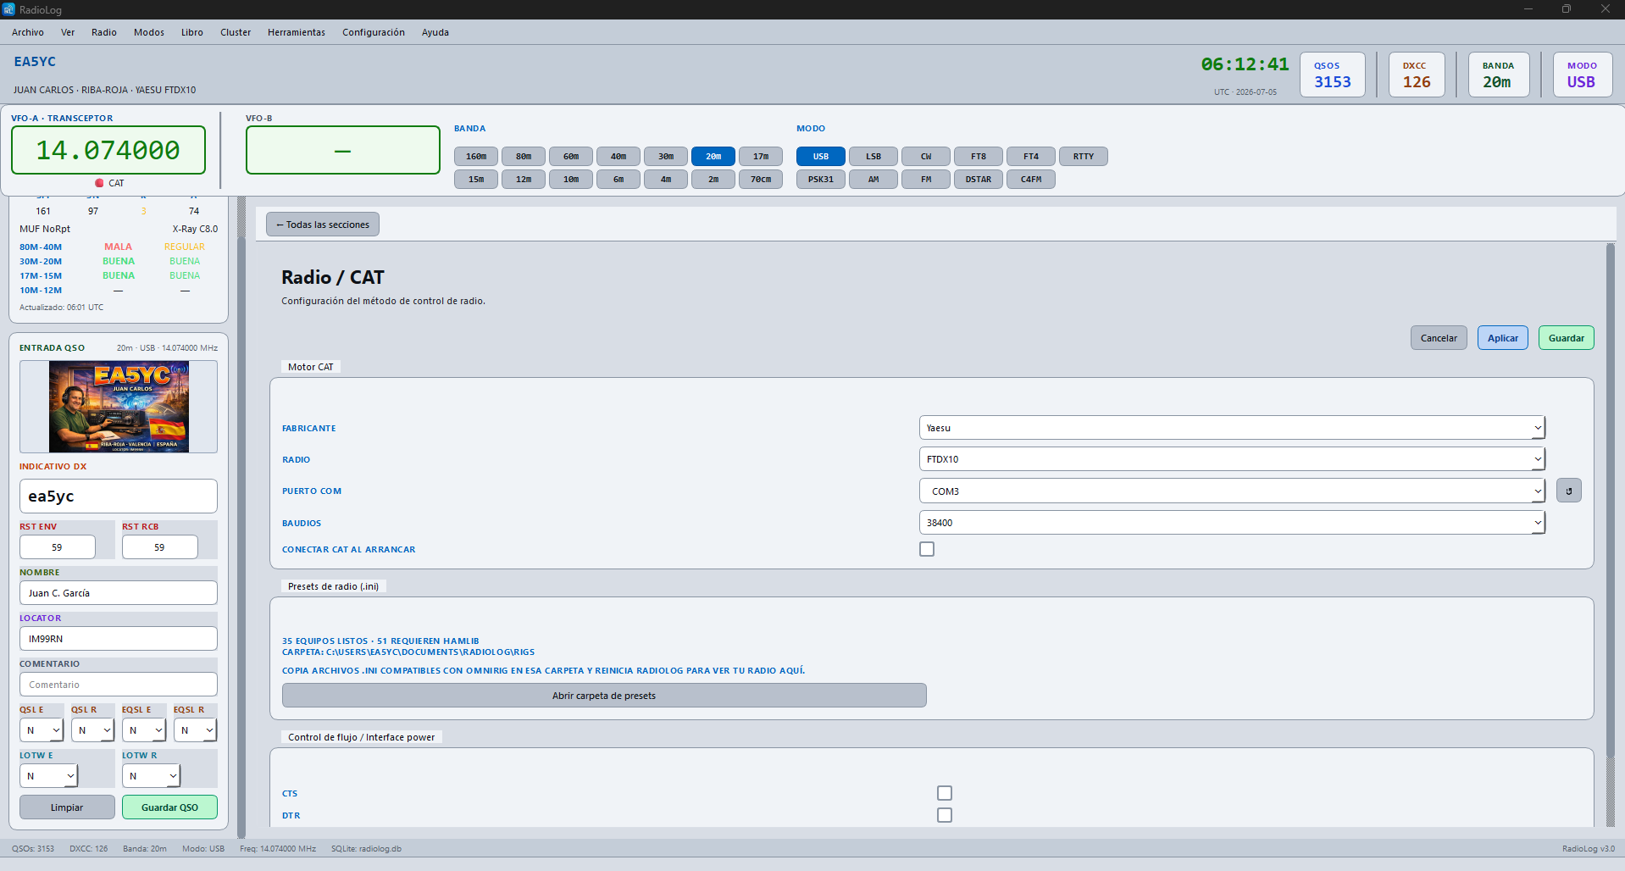Open the Libro menu
The height and width of the screenshot is (871, 1625).
coord(192,32)
